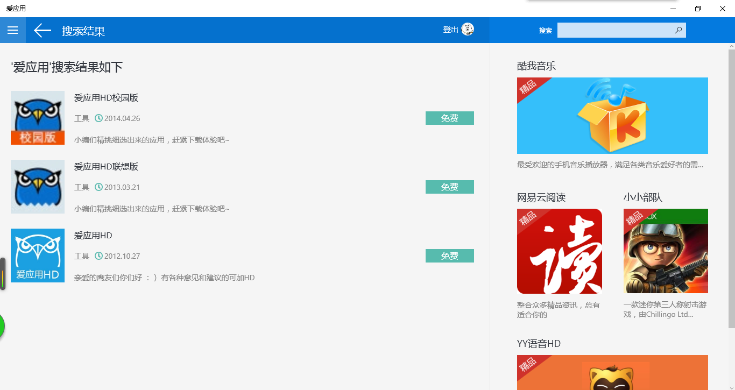Minimize the 爱应用 window
Image resolution: width=735 pixels, height=390 pixels.
point(673,9)
